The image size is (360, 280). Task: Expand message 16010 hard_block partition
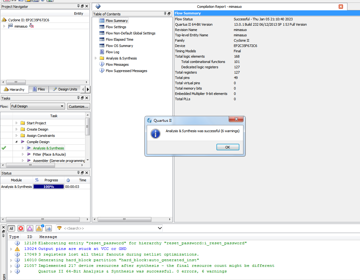coord(11,260)
